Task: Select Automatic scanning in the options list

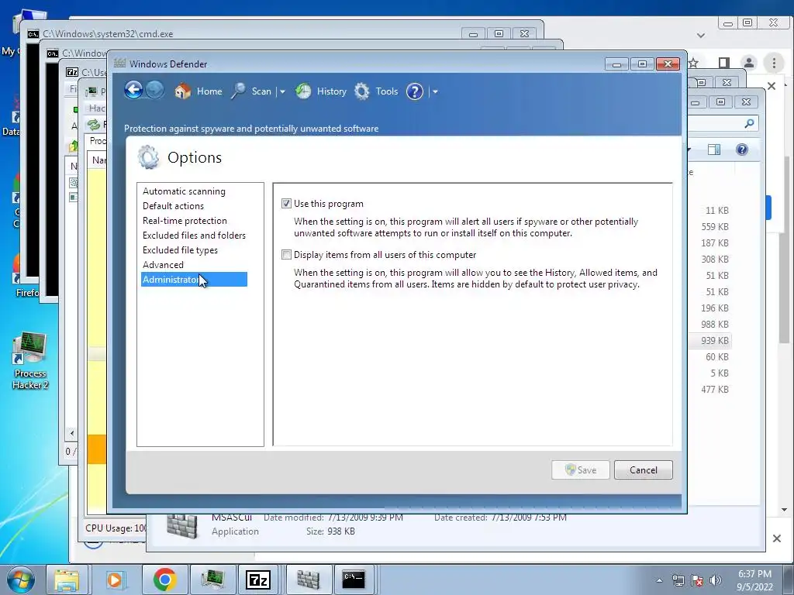Action: [x=184, y=191]
